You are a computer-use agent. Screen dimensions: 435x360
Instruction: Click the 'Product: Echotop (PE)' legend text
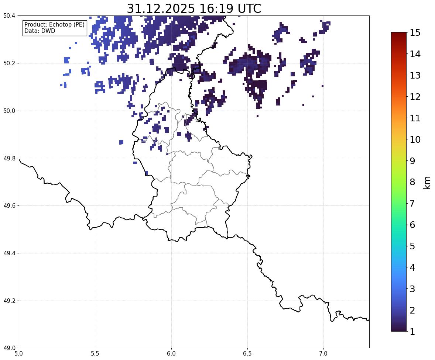[x=54, y=25]
